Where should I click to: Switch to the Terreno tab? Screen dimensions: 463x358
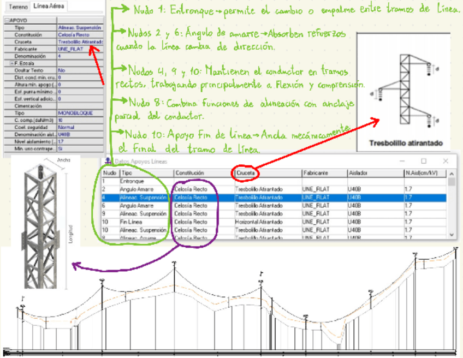(18, 7)
